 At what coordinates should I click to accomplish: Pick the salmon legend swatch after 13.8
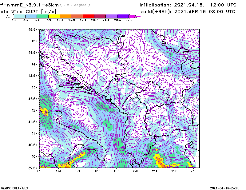click(x=77, y=16)
